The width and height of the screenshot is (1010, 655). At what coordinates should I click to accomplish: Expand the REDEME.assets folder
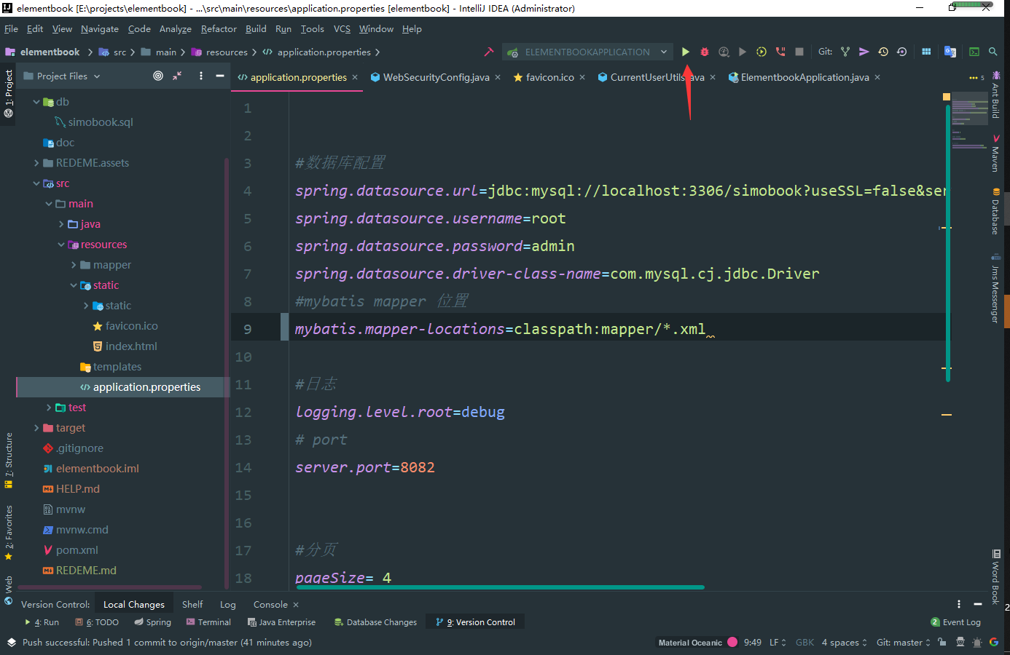click(x=36, y=163)
